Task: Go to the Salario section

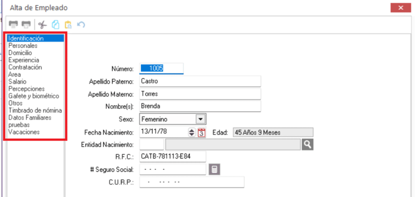Action: coord(17,82)
